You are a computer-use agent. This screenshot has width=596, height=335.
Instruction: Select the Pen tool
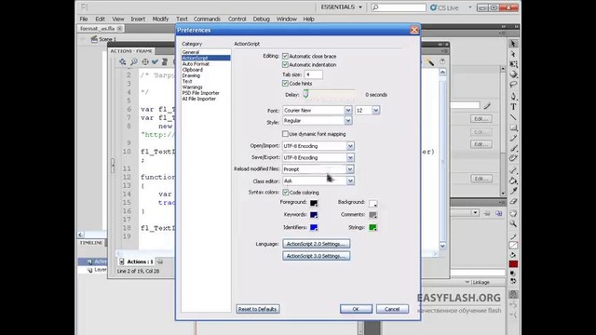(x=513, y=97)
